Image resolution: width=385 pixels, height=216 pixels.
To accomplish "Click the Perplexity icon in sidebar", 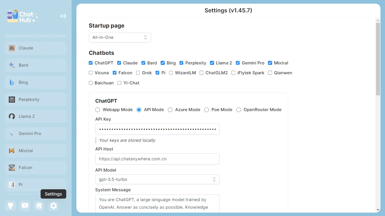I will point(12,100).
